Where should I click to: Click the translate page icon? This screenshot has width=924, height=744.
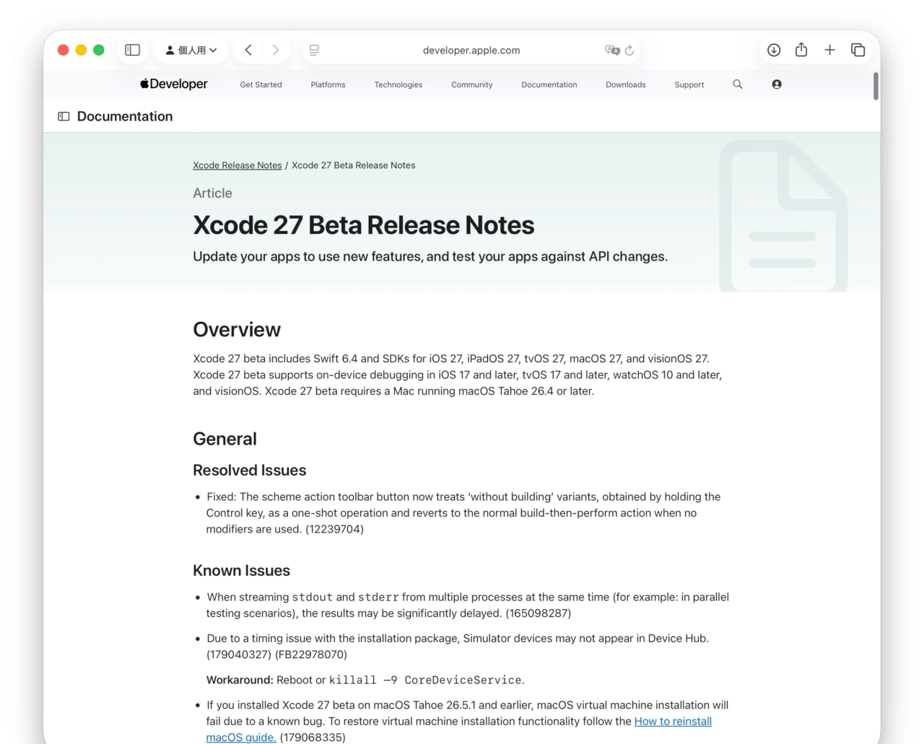[x=612, y=50]
